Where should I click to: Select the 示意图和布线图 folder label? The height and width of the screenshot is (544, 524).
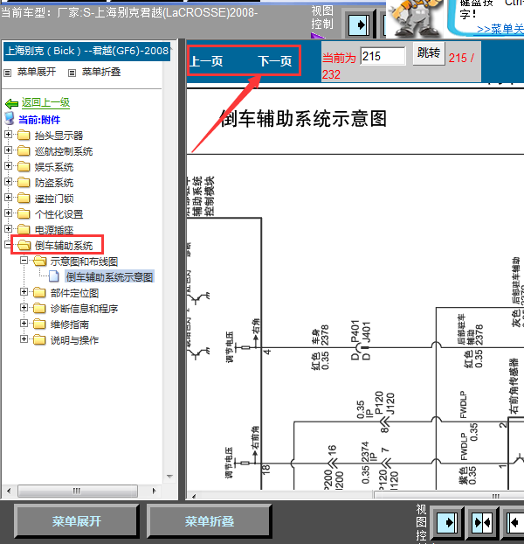(x=84, y=262)
